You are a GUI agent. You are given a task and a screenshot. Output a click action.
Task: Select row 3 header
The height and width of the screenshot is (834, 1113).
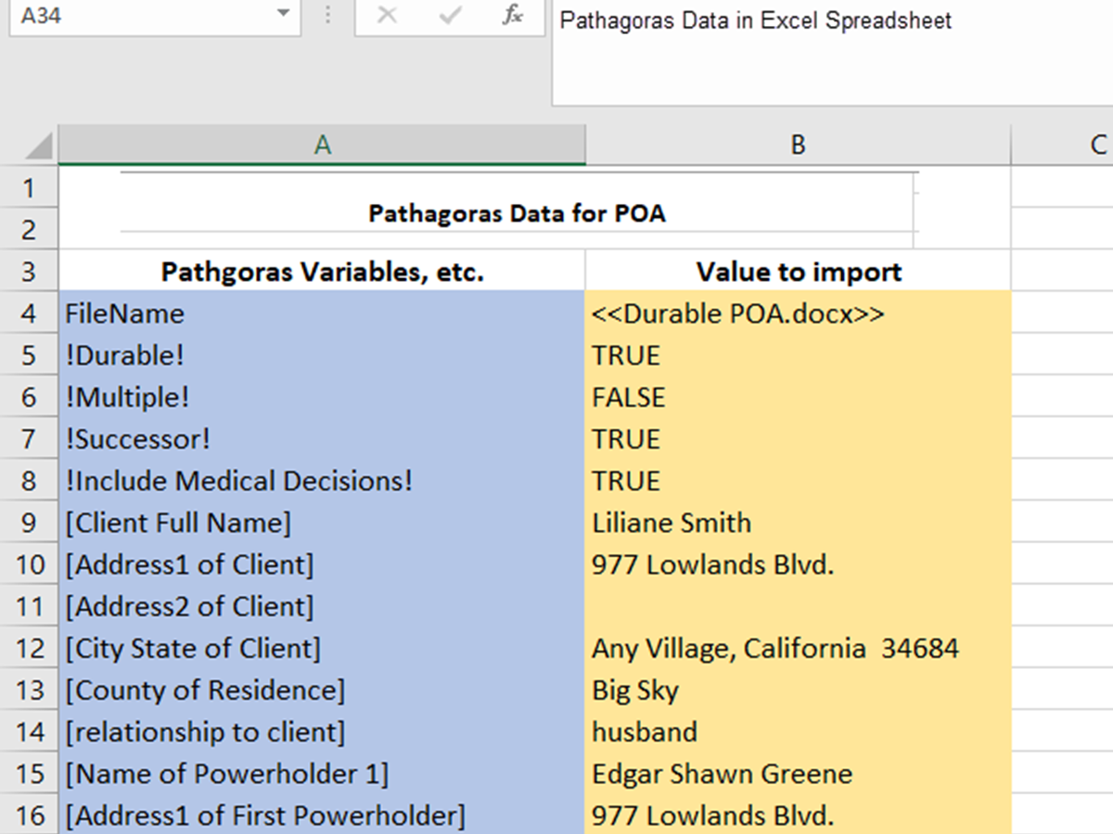tap(29, 272)
